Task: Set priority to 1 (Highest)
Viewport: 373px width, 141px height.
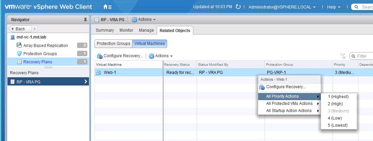Action: [x=339, y=97]
